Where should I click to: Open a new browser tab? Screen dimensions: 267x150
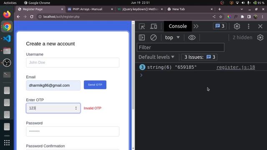219,9
